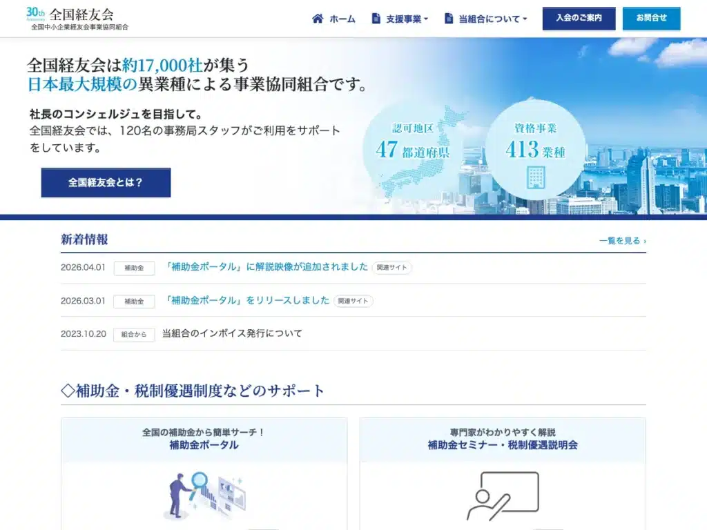Image resolution: width=707 pixels, height=530 pixels.
Task: Click the date 2023.10.20
Action: (84, 334)
